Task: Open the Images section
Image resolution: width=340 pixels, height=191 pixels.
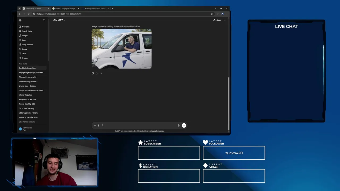Action: [23, 36]
